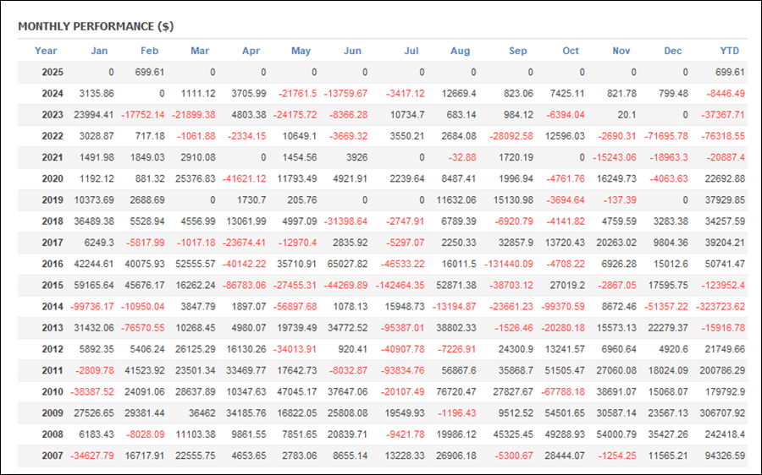The image size is (762, 475).
Task: Select 2016 September value -131440.09
Action: point(509,264)
